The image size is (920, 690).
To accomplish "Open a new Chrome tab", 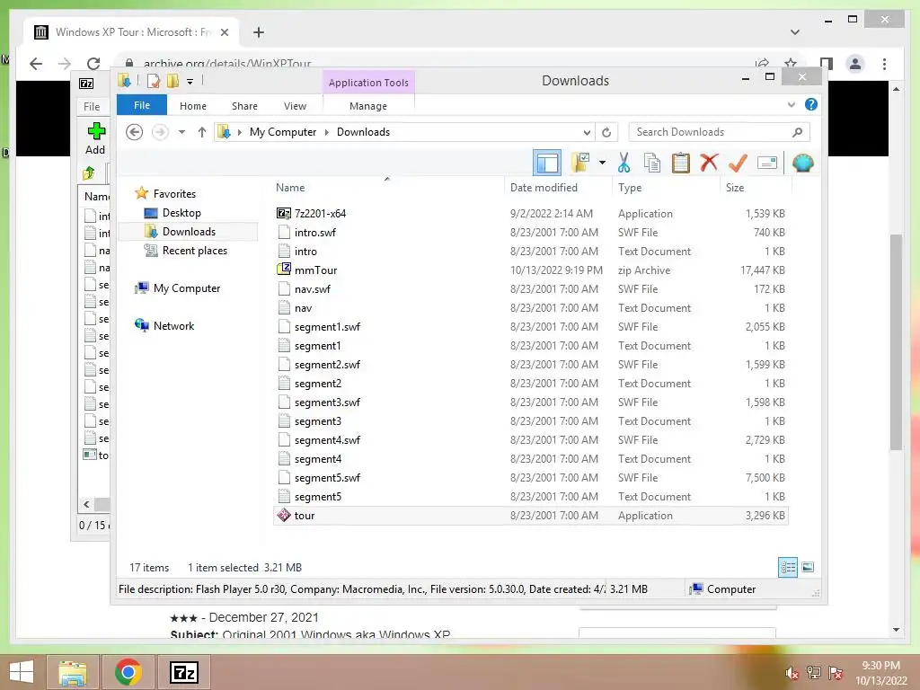I will [259, 32].
